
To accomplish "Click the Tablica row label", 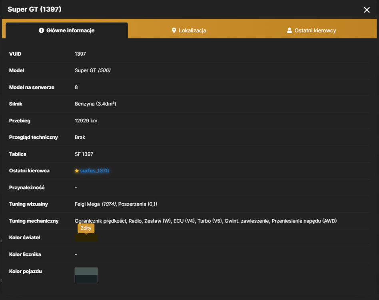I will click(x=18, y=154).
